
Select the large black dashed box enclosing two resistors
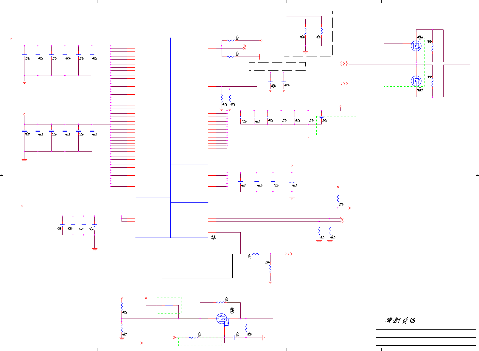(x=308, y=34)
